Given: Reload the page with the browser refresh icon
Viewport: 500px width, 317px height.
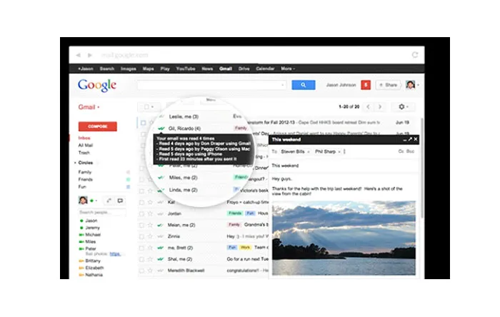Looking at the screenshot, I should [414, 54].
